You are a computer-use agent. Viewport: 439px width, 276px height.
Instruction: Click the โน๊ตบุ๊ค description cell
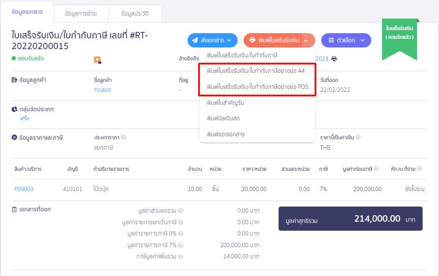tap(101, 189)
